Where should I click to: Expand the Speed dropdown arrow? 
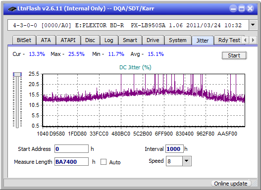click(187, 161)
